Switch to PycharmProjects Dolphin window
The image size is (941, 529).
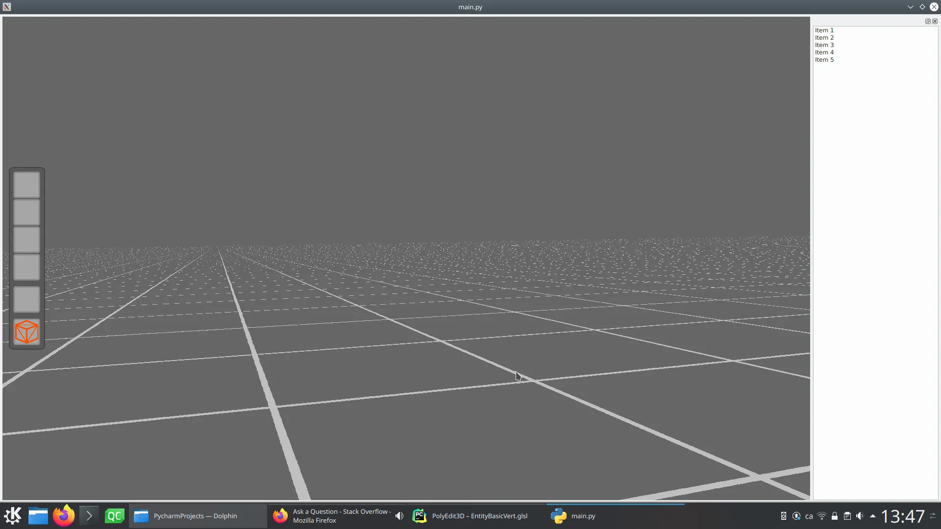point(196,516)
